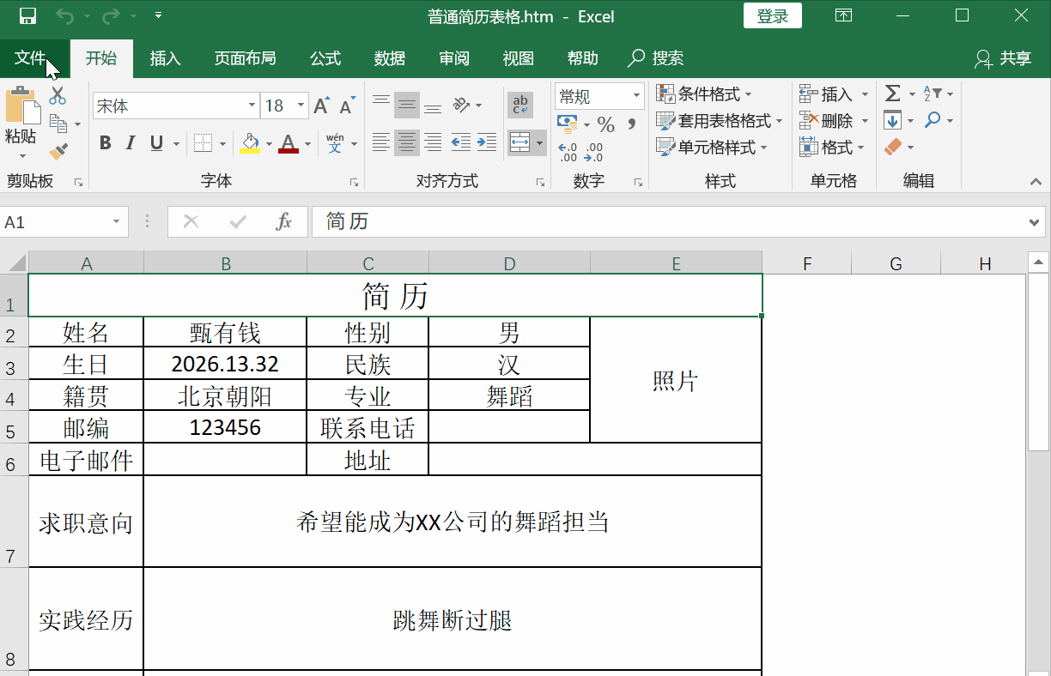Click the AutoSum sigma icon
Image resolution: width=1051 pixels, height=676 pixels.
point(893,94)
